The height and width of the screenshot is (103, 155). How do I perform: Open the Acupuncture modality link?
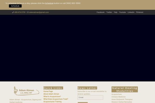click(117, 94)
